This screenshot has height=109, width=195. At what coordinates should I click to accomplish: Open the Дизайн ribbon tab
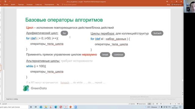point(13,5)
